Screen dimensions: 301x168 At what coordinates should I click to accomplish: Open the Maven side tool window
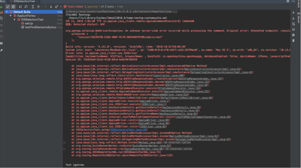(x=299, y=18)
